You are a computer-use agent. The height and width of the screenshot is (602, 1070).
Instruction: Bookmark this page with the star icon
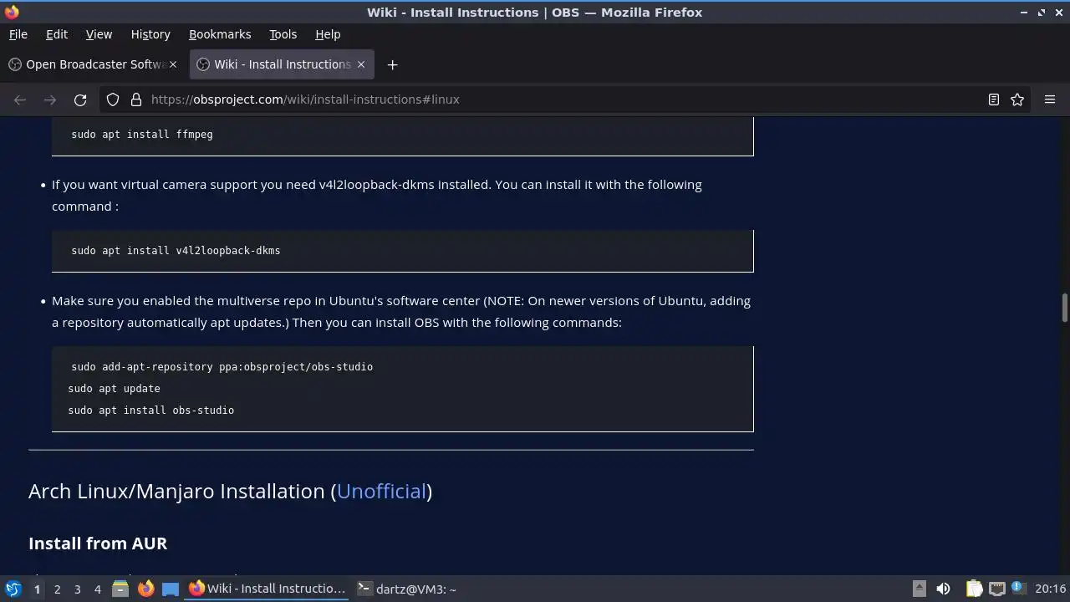click(x=1017, y=99)
